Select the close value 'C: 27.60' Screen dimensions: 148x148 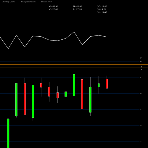pos(54,9)
